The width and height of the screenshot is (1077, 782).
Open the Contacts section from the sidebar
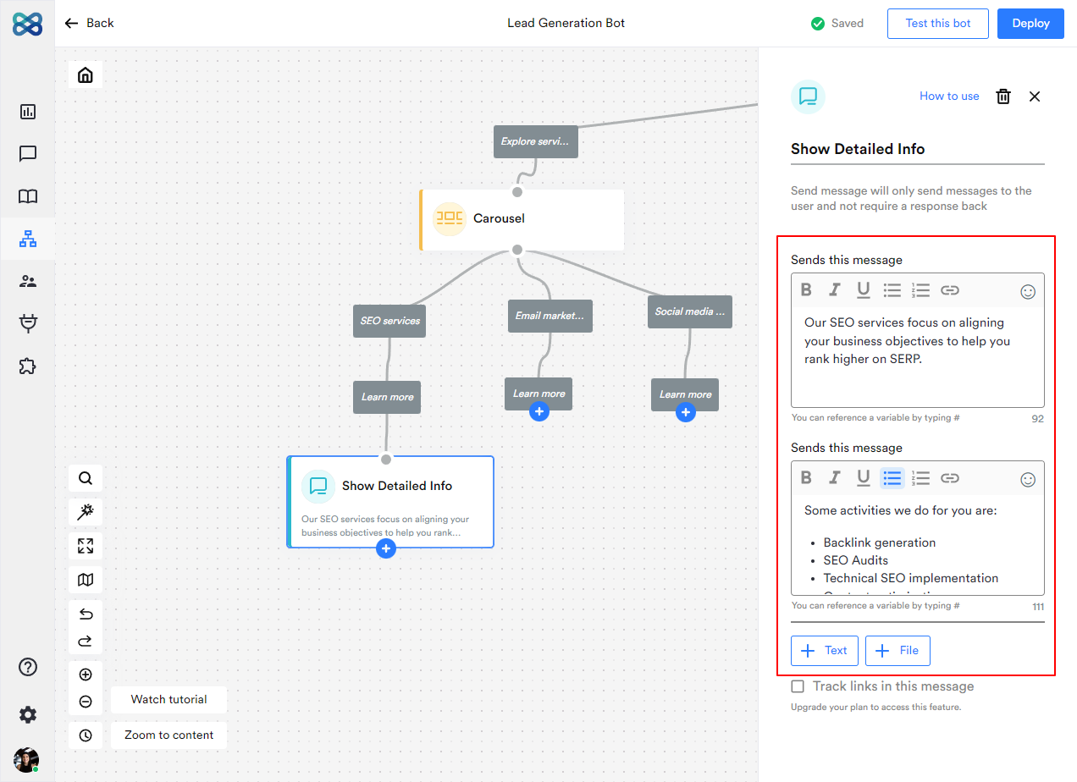pyautogui.click(x=28, y=281)
